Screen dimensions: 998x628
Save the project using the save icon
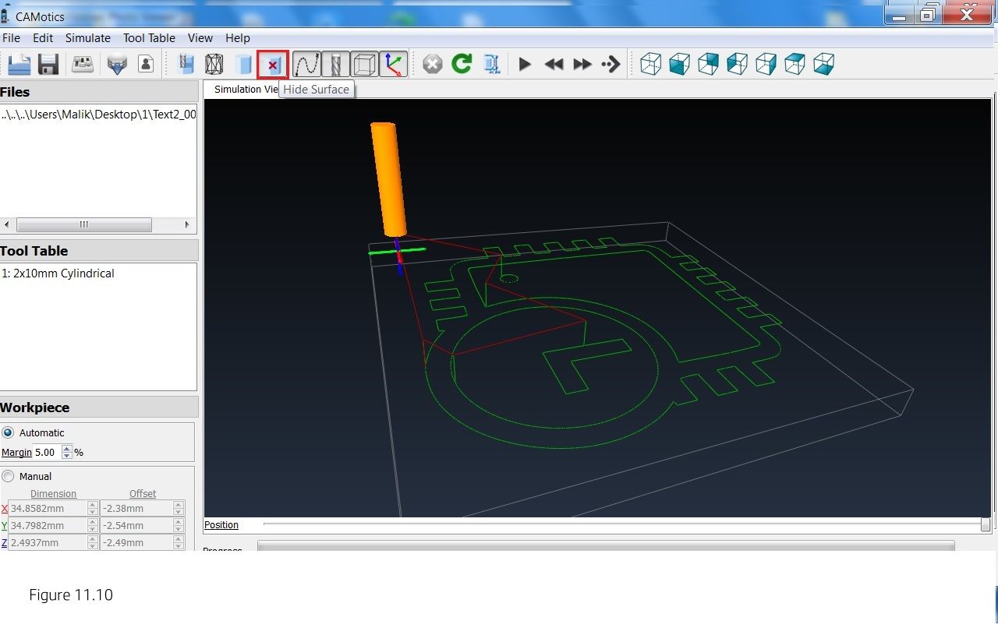[x=48, y=65]
